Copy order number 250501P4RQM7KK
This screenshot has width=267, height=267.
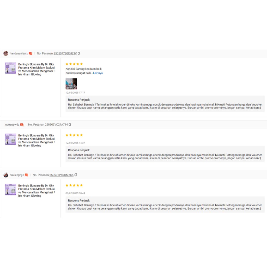coord(76,175)
